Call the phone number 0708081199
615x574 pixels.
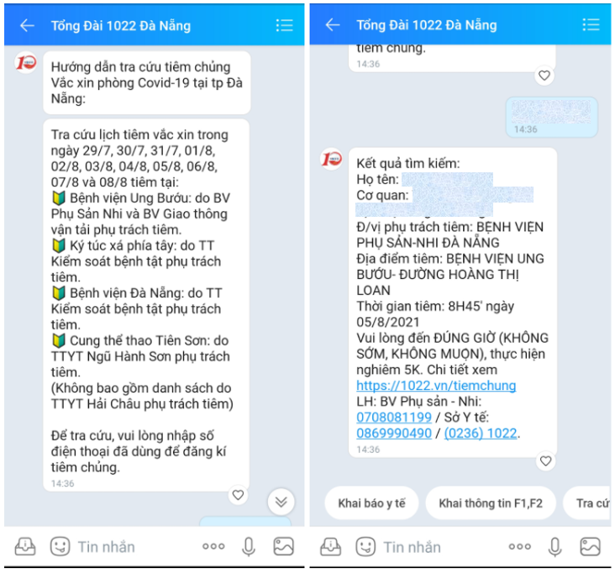[394, 417]
